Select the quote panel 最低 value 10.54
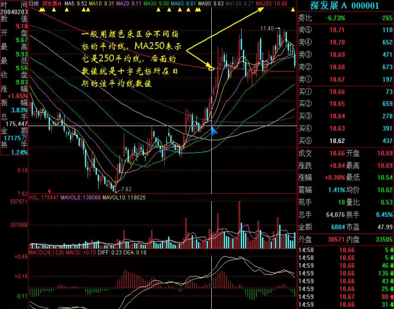394x309 pixels. click(385, 178)
